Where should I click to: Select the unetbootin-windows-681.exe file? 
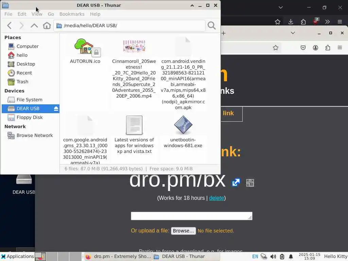click(x=183, y=125)
